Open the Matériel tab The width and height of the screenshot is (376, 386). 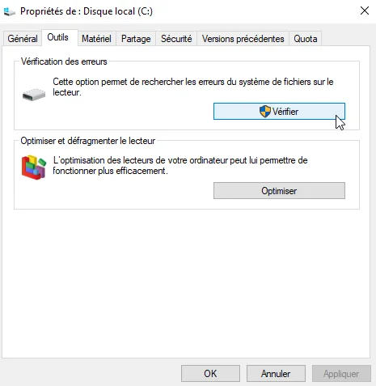tap(96, 39)
